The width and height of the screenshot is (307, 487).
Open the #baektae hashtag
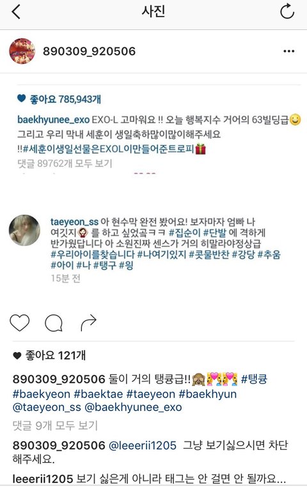click(98, 394)
